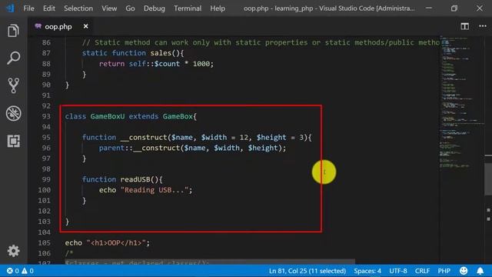492x277 pixels.
Task: Split the editor to the right
Action: pyautogui.click(x=464, y=26)
